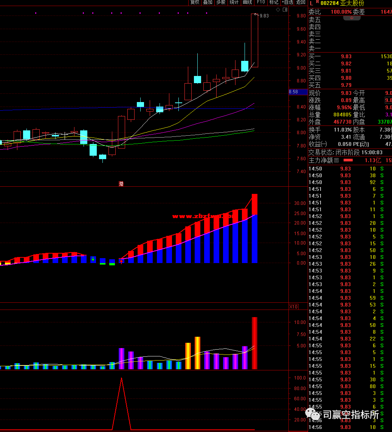The image size is (392, 432).
Task: Open the 叠加 overlay option
Action: pos(208,2)
